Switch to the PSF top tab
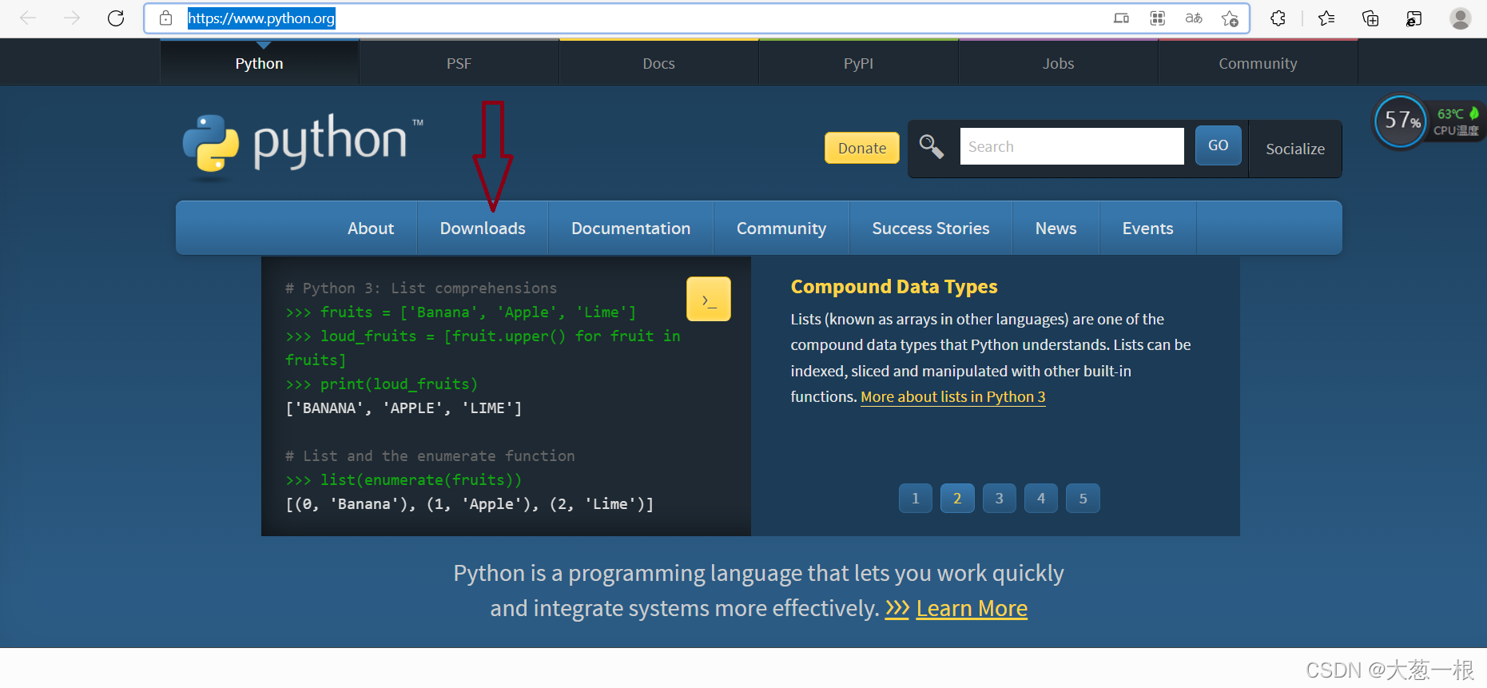The image size is (1487, 688). 459,62
